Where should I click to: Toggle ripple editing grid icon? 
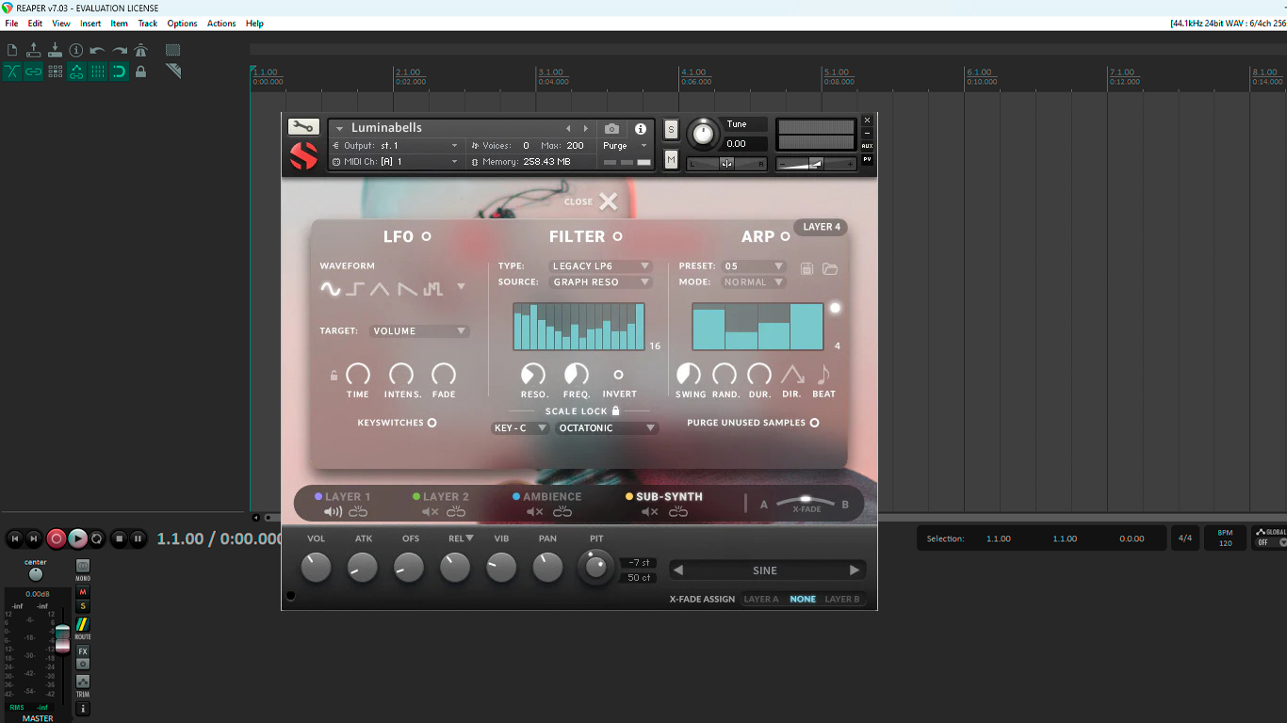click(x=55, y=72)
